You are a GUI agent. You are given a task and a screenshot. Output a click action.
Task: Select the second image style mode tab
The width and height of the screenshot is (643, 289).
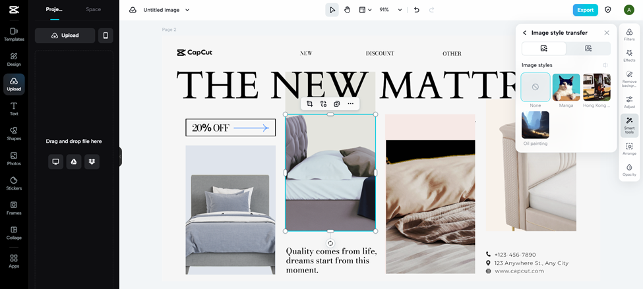point(588,48)
